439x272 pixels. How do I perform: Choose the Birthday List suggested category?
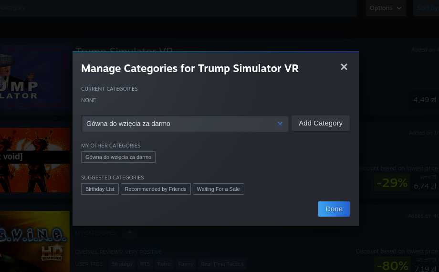[x=100, y=189]
